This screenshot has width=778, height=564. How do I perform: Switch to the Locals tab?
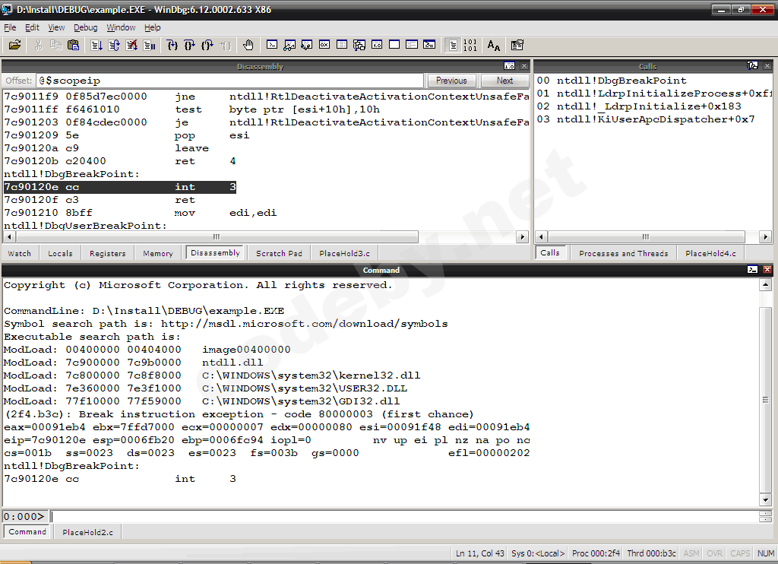pyautogui.click(x=60, y=253)
